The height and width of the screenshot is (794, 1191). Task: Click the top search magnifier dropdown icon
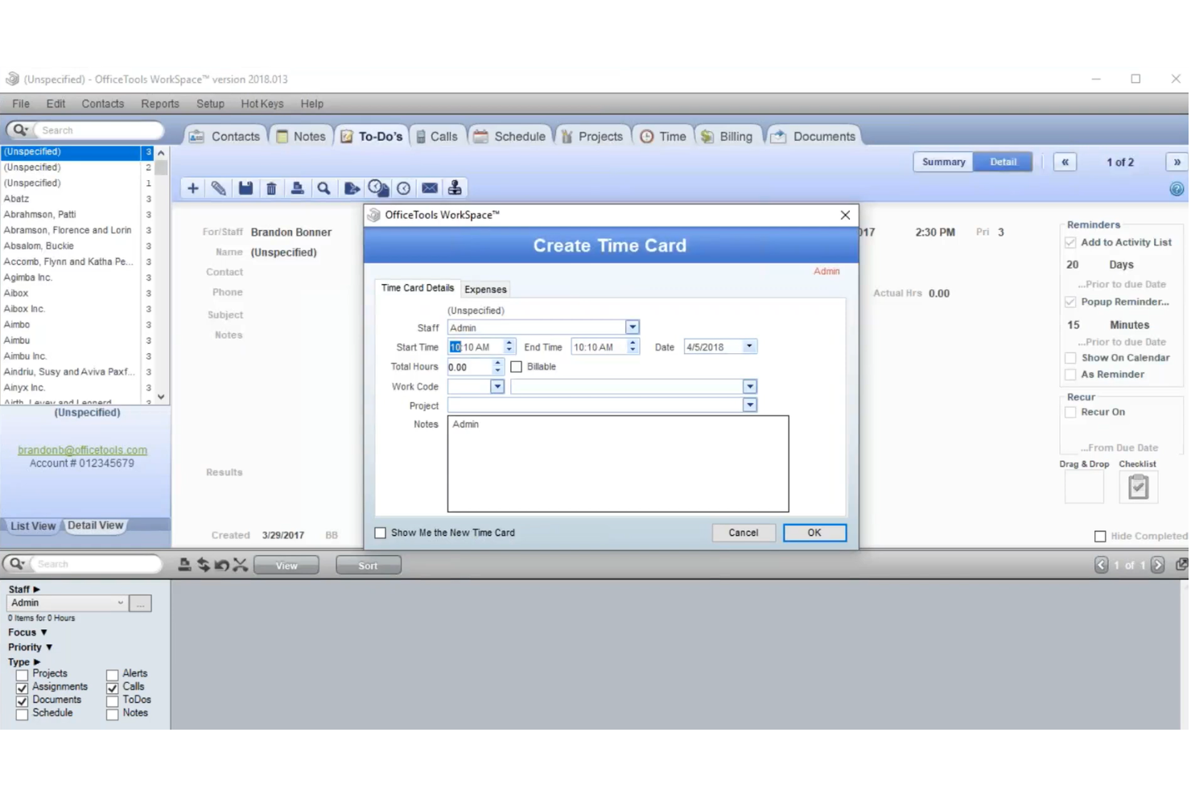20,130
